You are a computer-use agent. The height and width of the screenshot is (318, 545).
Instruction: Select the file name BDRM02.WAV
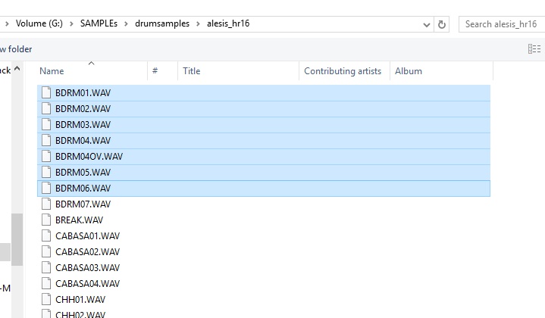pyautogui.click(x=83, y=109)
